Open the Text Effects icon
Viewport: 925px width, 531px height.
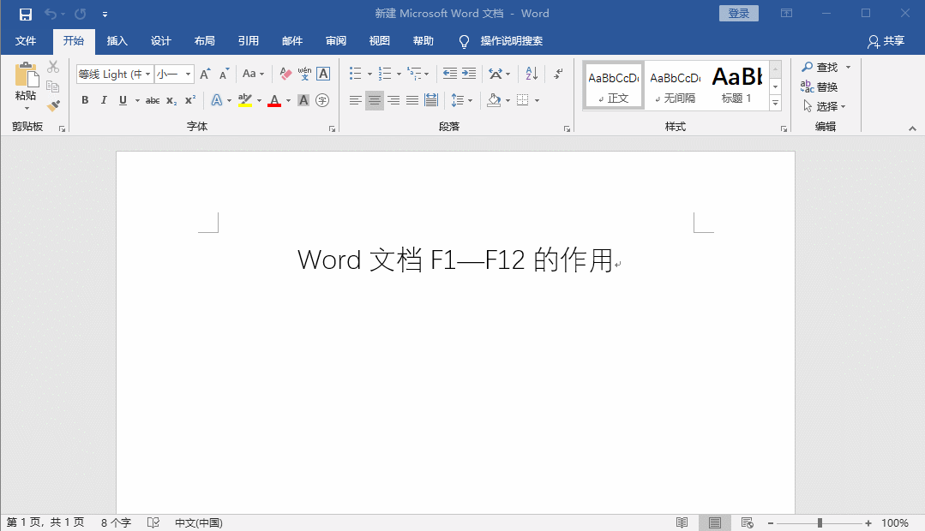(217, 100)
